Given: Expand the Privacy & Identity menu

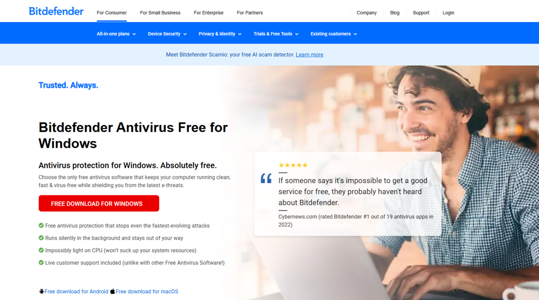Looking at the screenshot, I should (220, 34).
